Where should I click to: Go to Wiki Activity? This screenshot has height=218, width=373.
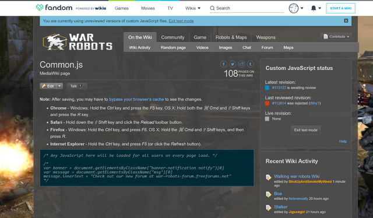pyautogui.click(x=140, y=48)
